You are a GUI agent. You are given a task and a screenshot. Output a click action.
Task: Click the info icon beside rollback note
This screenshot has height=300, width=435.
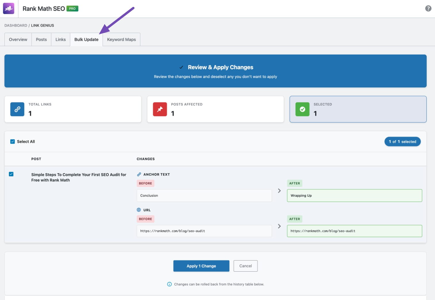[170, 284]
